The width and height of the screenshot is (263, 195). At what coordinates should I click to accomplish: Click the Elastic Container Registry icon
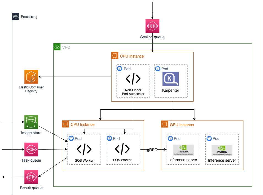click(x=31, y=77)
